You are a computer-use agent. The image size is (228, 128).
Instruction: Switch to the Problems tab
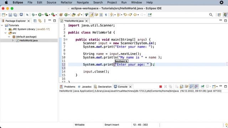[x=68, y=87]
